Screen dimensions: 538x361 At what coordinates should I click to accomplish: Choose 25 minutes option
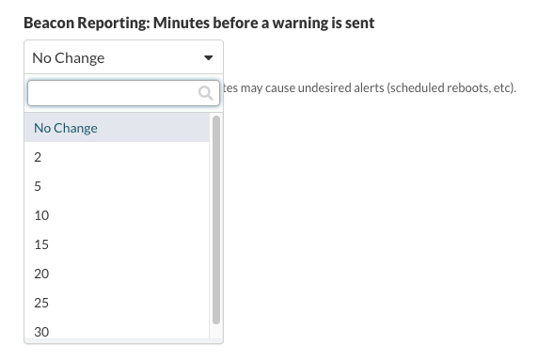click(117, 303)
